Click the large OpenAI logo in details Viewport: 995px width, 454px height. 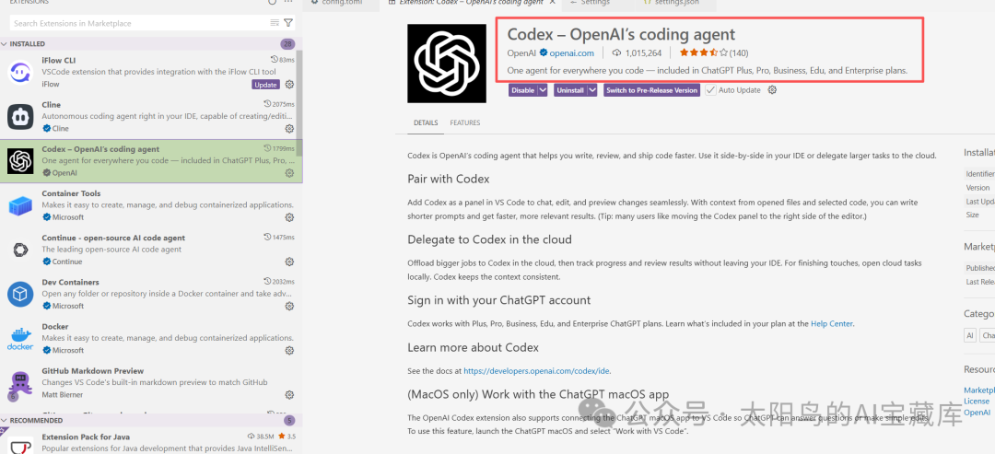(x=446, y=63)
